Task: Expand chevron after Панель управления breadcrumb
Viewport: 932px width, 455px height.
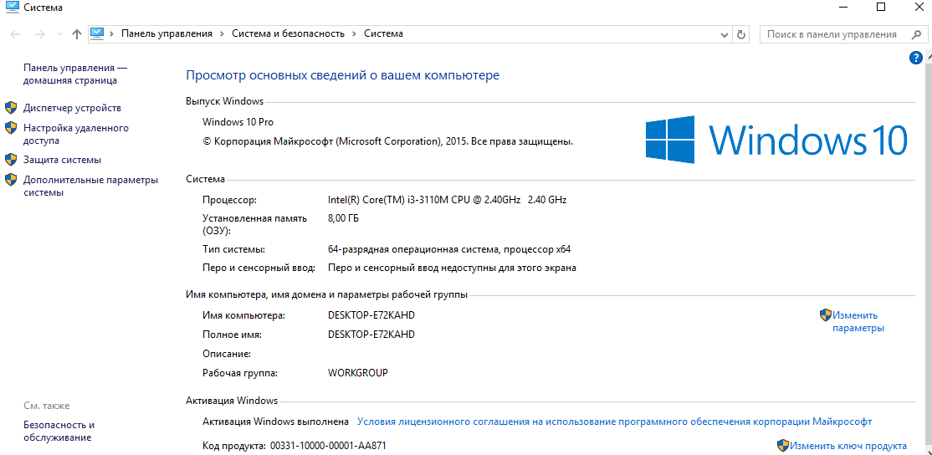Action: pyautogui.click(x=222, y=33)
